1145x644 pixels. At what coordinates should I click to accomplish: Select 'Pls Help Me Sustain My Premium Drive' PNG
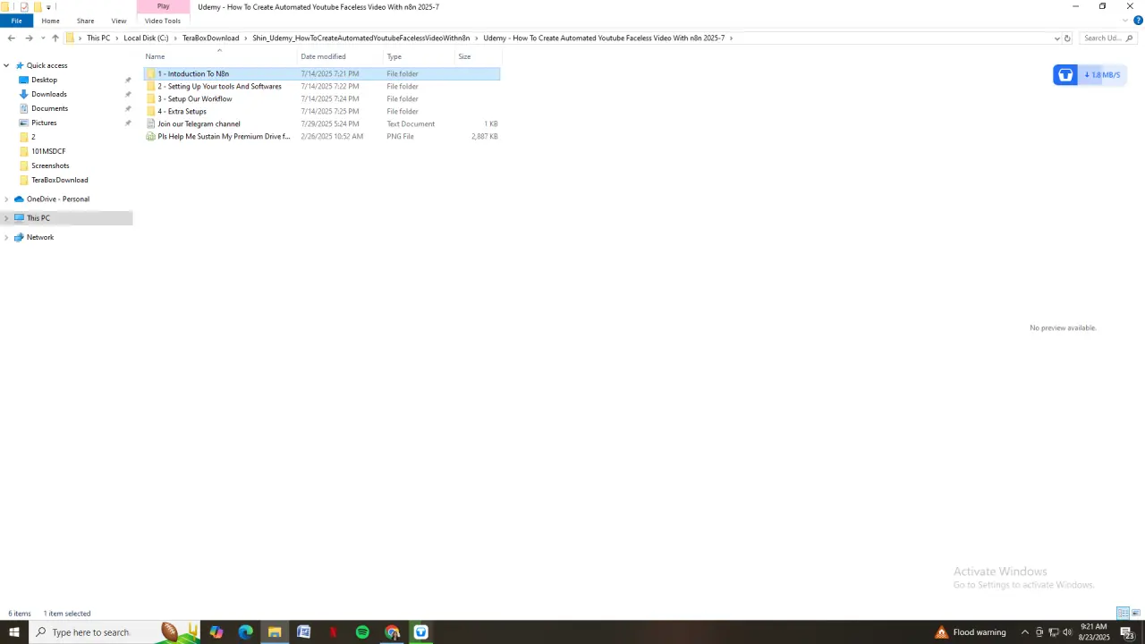tap(322, 136)
